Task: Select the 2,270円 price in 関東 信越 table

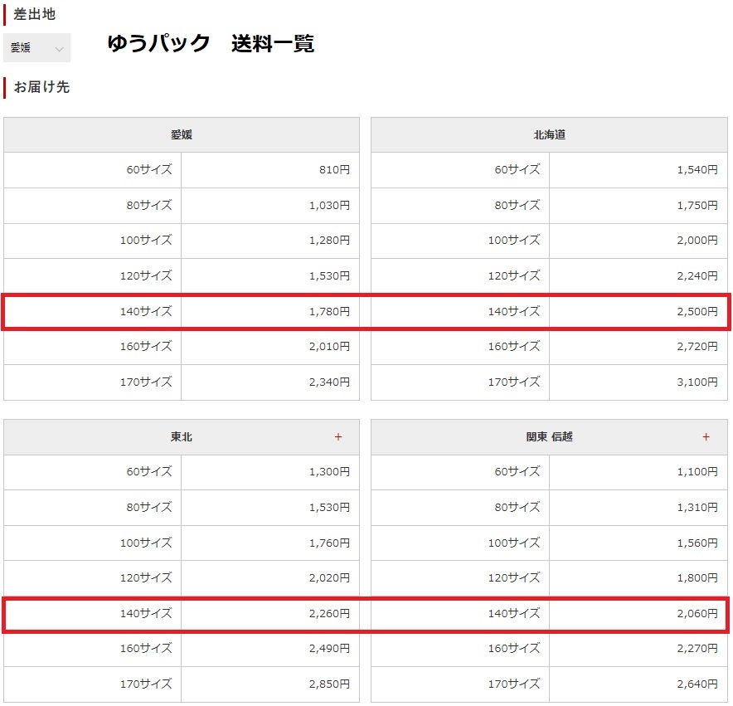Action: [697, 649]
